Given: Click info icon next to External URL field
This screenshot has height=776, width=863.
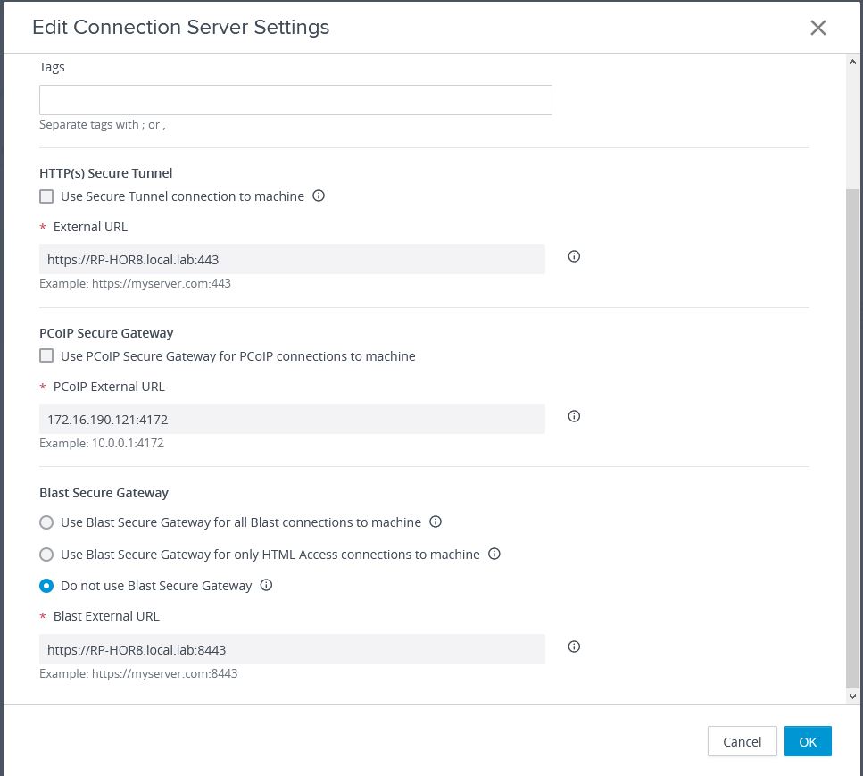Looking at the screenshot, I should click(x=574, y=256).
